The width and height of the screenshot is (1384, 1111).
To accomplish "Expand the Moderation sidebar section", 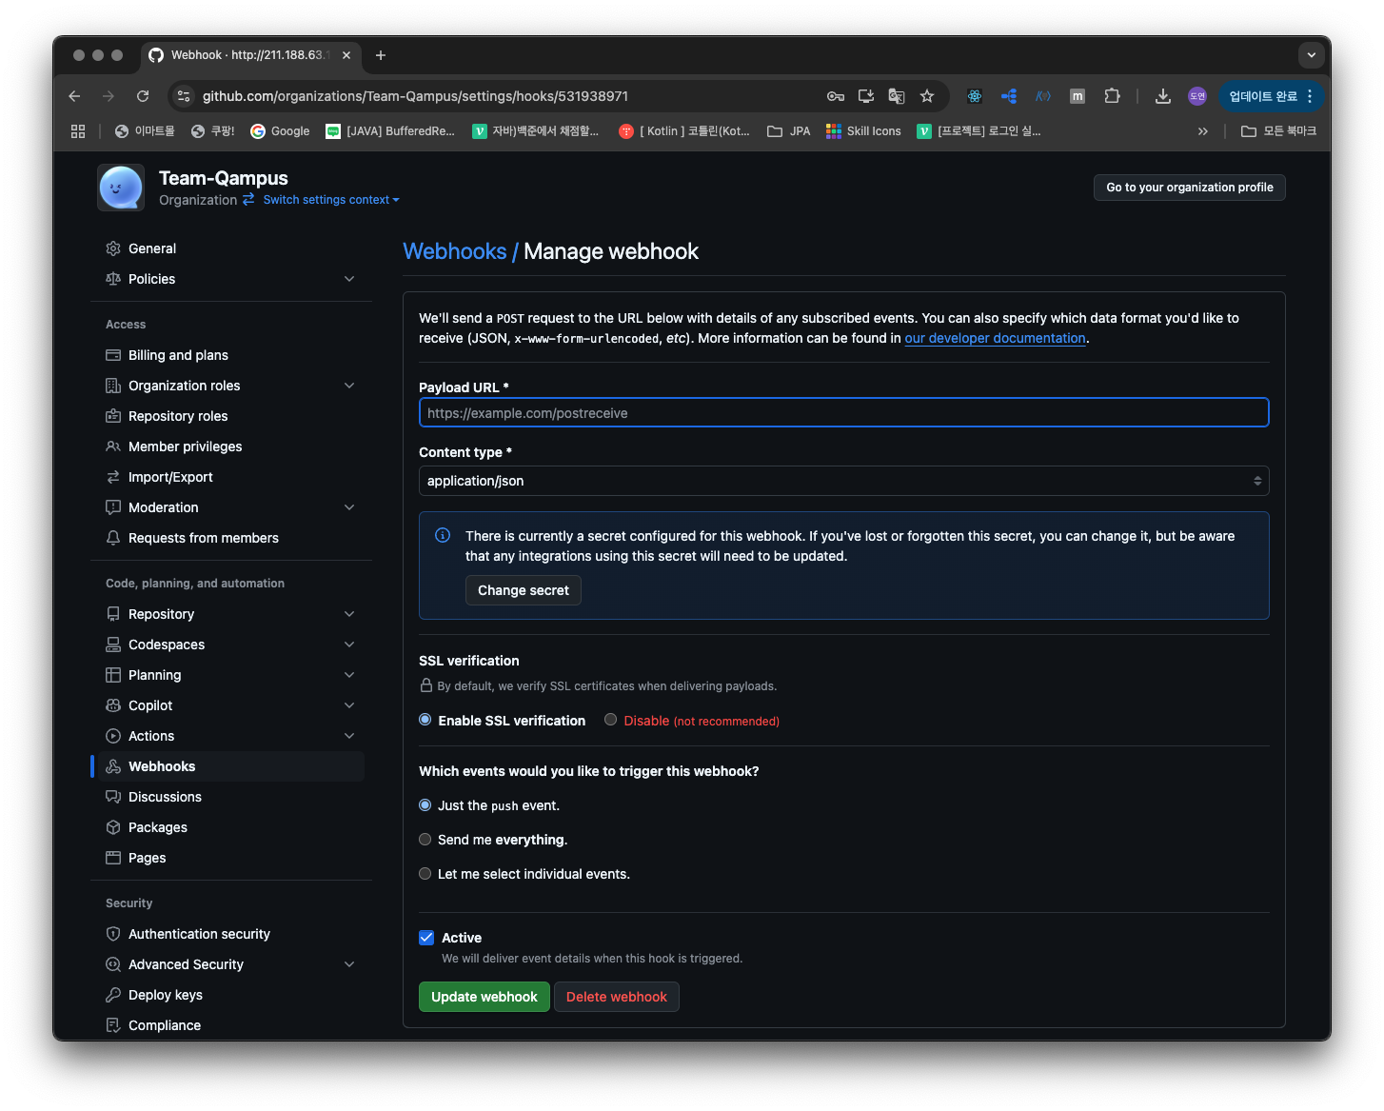I will pos(349,507).
